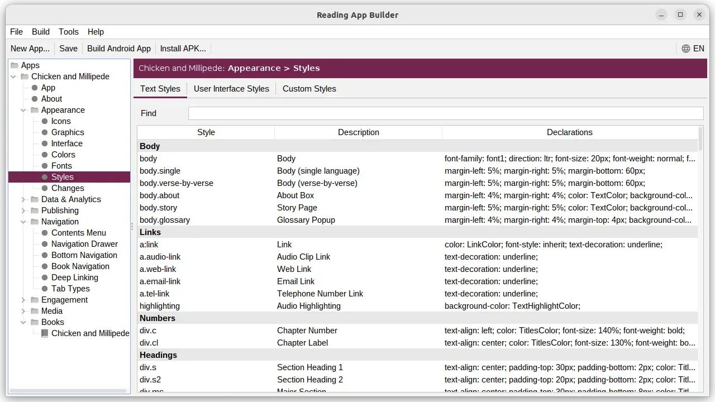Click the Books folder icon
Image resolution: width=715 pixels, height=402 pixels.
click(x=35, y=322)
